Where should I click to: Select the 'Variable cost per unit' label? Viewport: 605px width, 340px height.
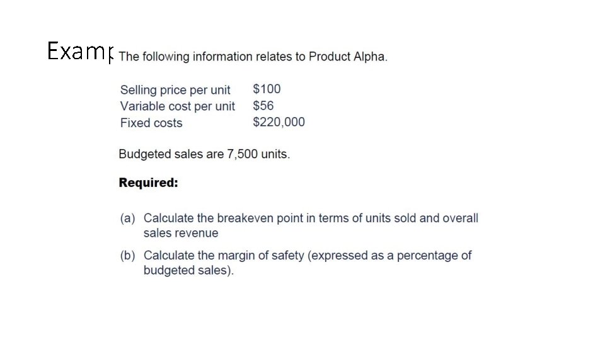[178, 106]
